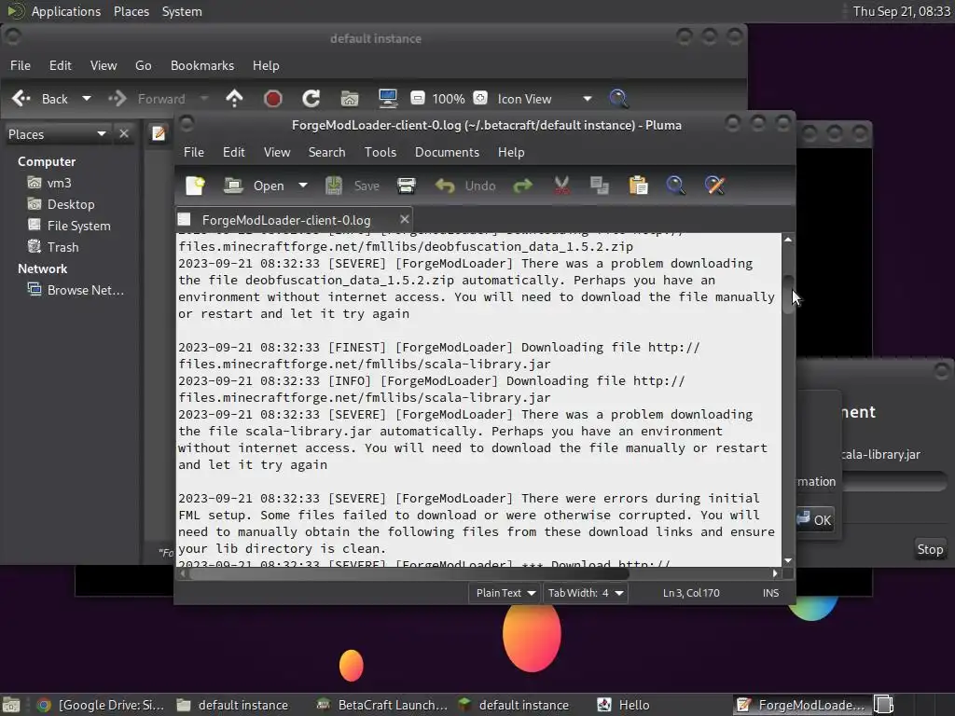The height and width of the screenshot is (716, 955).
Task: Click the OK button in the dialog
Action: pos(815,520)
